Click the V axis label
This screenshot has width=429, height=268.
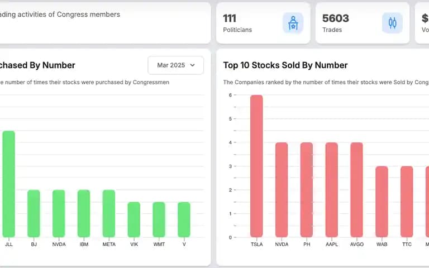click(x=184, y=244)
